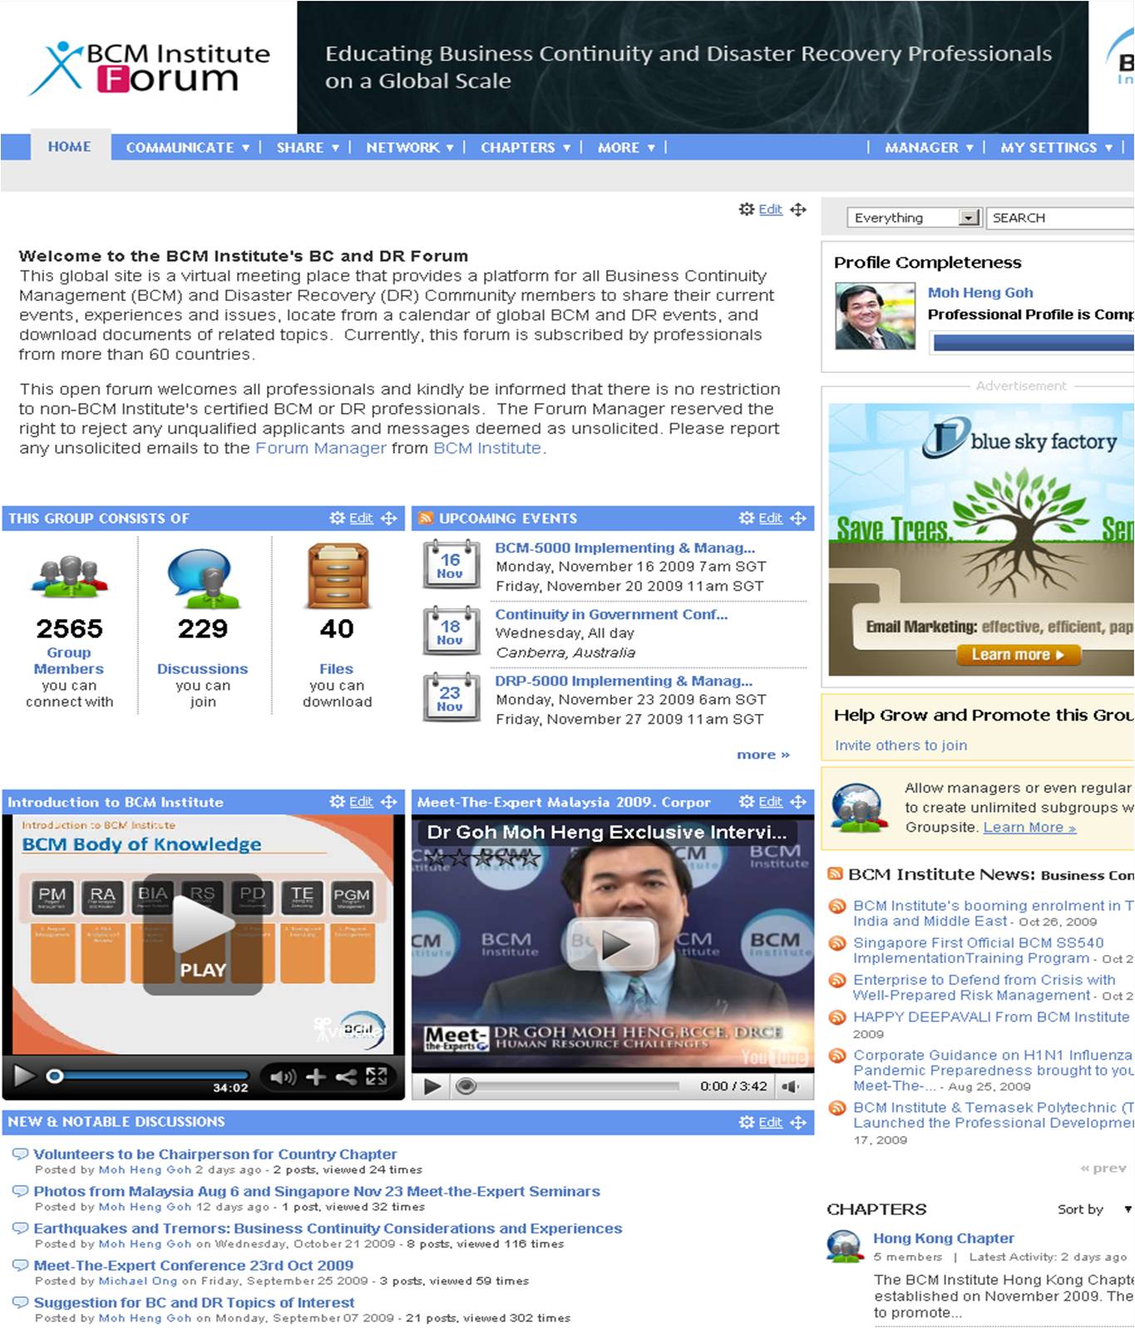Viewport: 1135px width, 1328px height.
Task: Click gear icon in New & Notable Discussions header
Action: pos(747,1122)
